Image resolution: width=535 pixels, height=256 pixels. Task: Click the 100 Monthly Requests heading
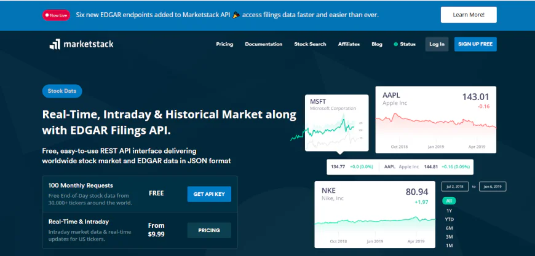pyautogui.click(x=81, y=185)
